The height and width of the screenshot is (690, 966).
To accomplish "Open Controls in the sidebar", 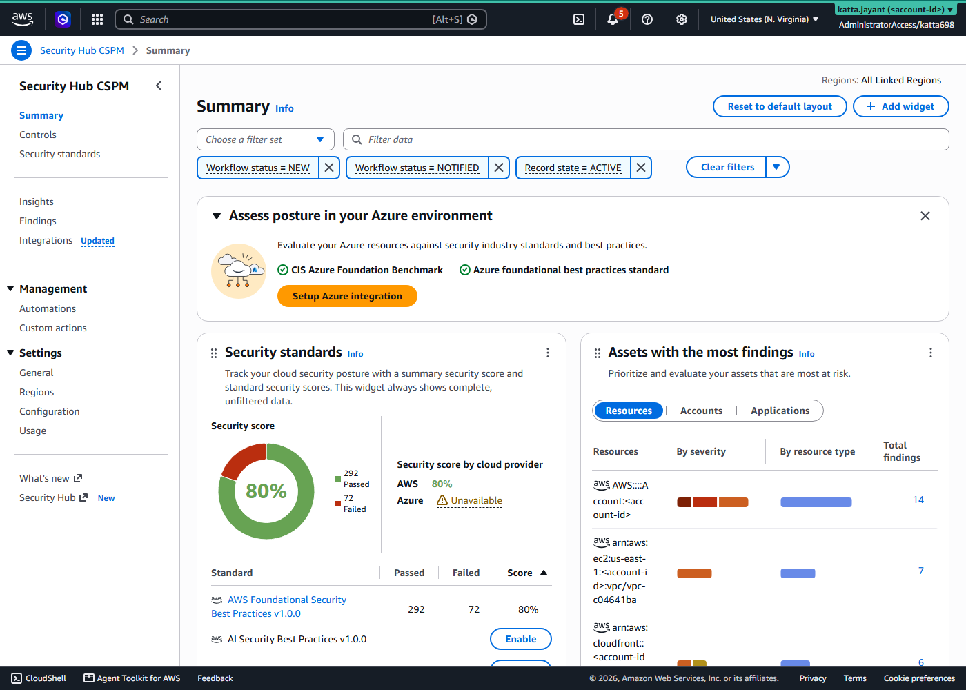I will pos(38,135).
